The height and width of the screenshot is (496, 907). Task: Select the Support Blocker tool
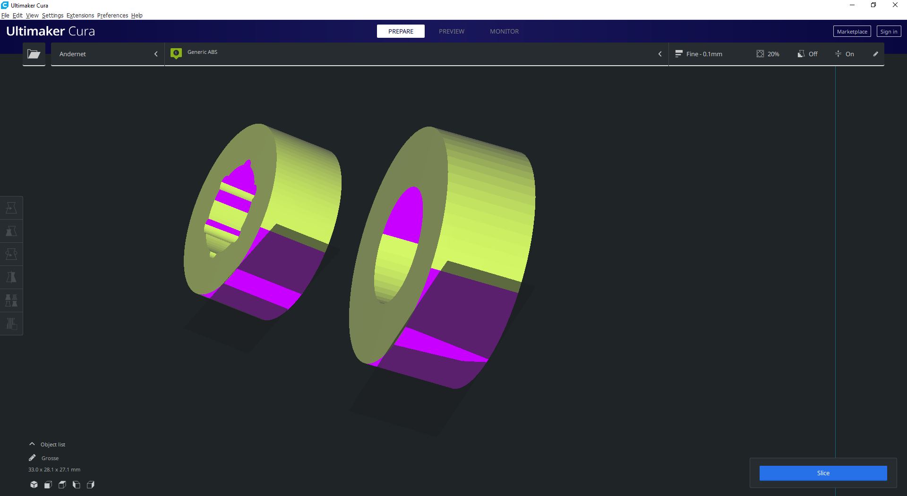[11, 324]
